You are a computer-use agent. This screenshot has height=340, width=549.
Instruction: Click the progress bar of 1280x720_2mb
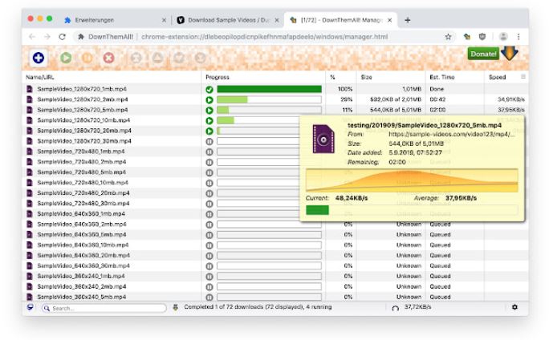[269, 99]
